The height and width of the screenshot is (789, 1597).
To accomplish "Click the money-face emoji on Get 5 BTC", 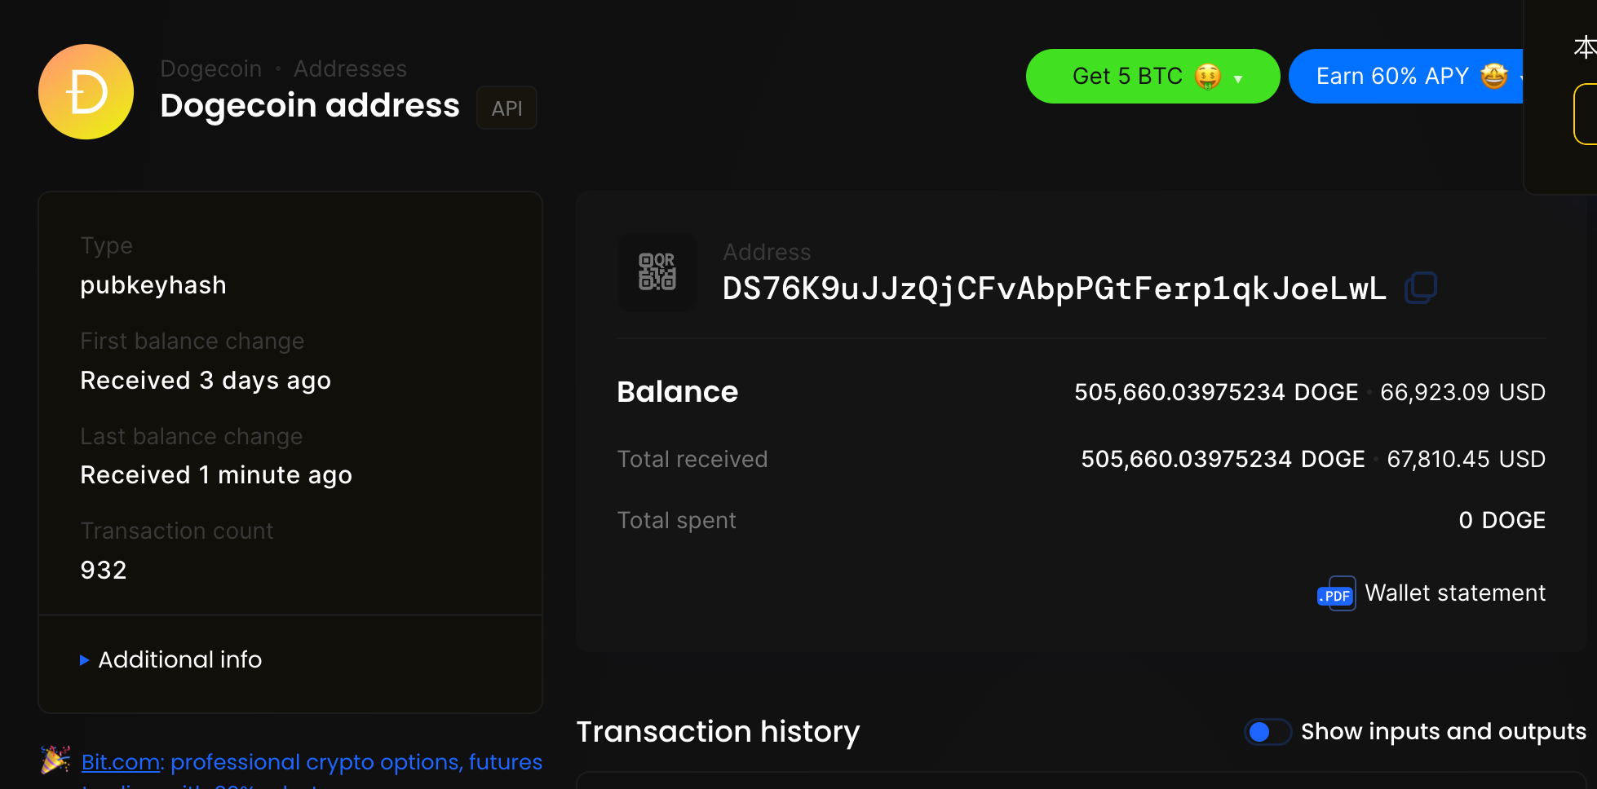I will [x=1208, y=77].
